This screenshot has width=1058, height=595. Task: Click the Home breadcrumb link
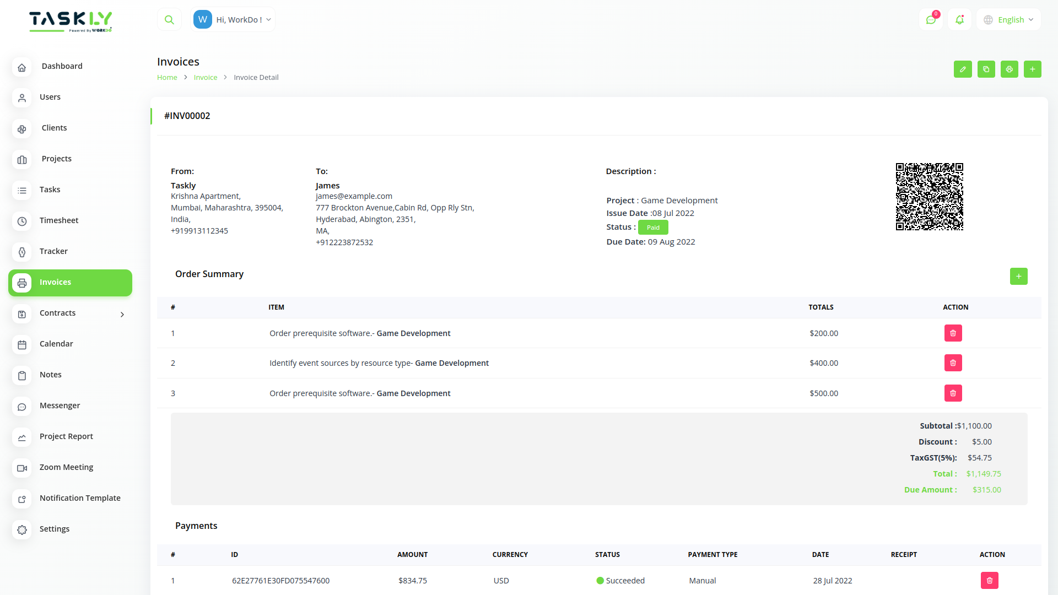click(167, 78)
